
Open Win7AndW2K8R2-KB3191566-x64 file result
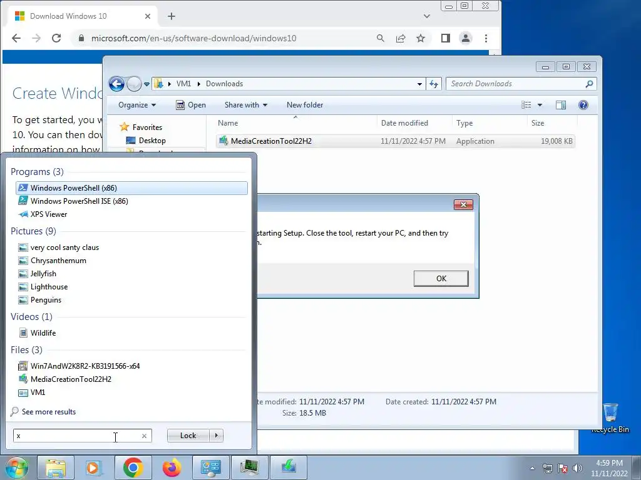click(x=78, y=366)
